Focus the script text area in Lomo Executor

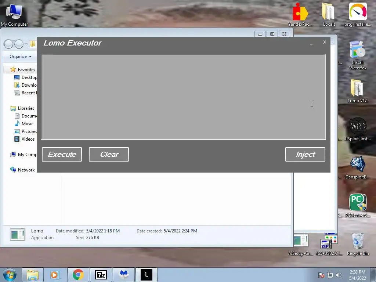[184, 97]
